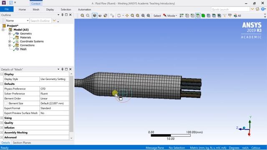
Task: Pin the Outline panel
Action: tap(62, 15)
